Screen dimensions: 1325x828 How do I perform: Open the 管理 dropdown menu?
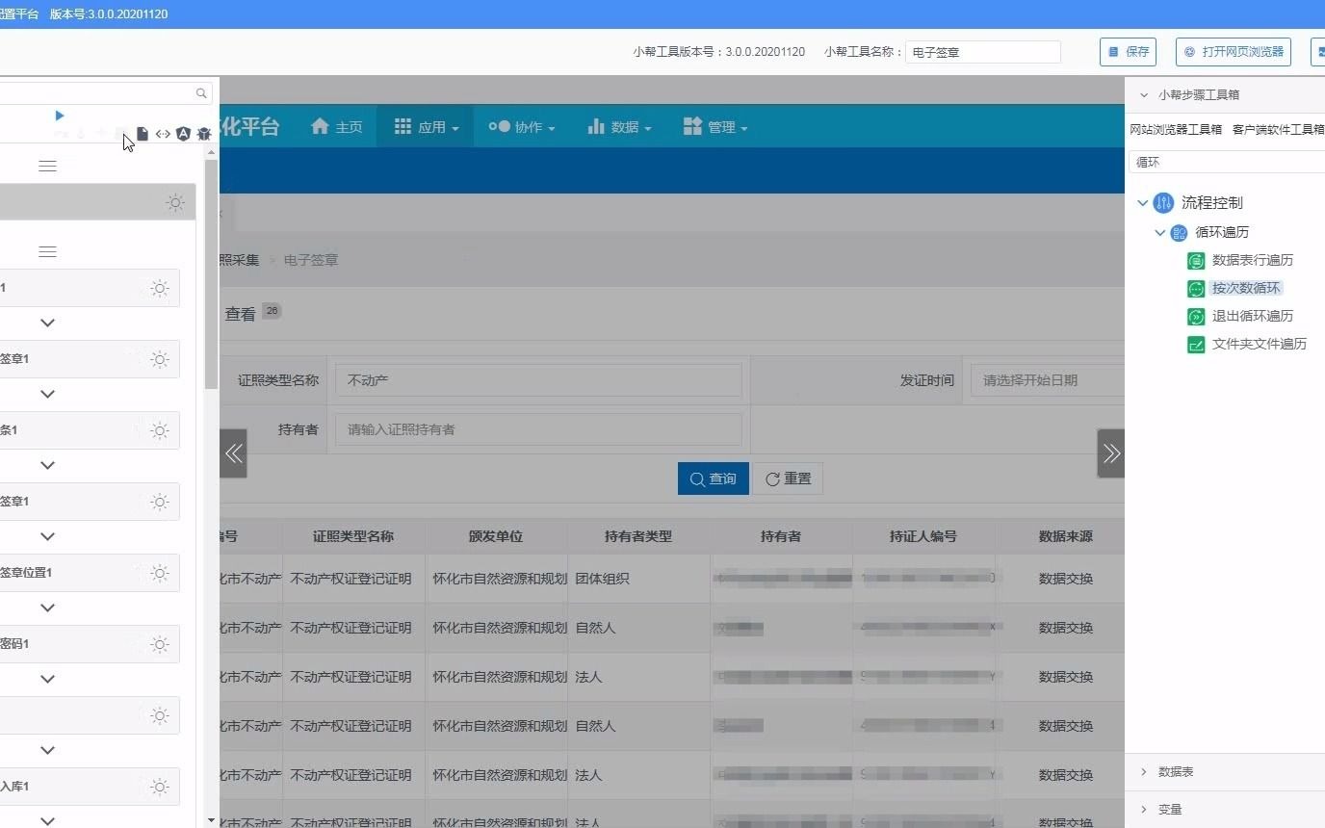pos(715,127)
